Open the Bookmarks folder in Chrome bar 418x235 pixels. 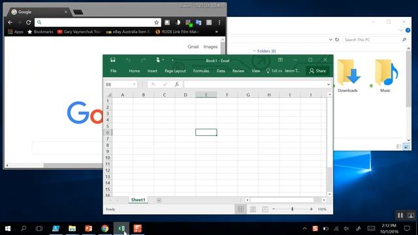click(x=40, y=32)
